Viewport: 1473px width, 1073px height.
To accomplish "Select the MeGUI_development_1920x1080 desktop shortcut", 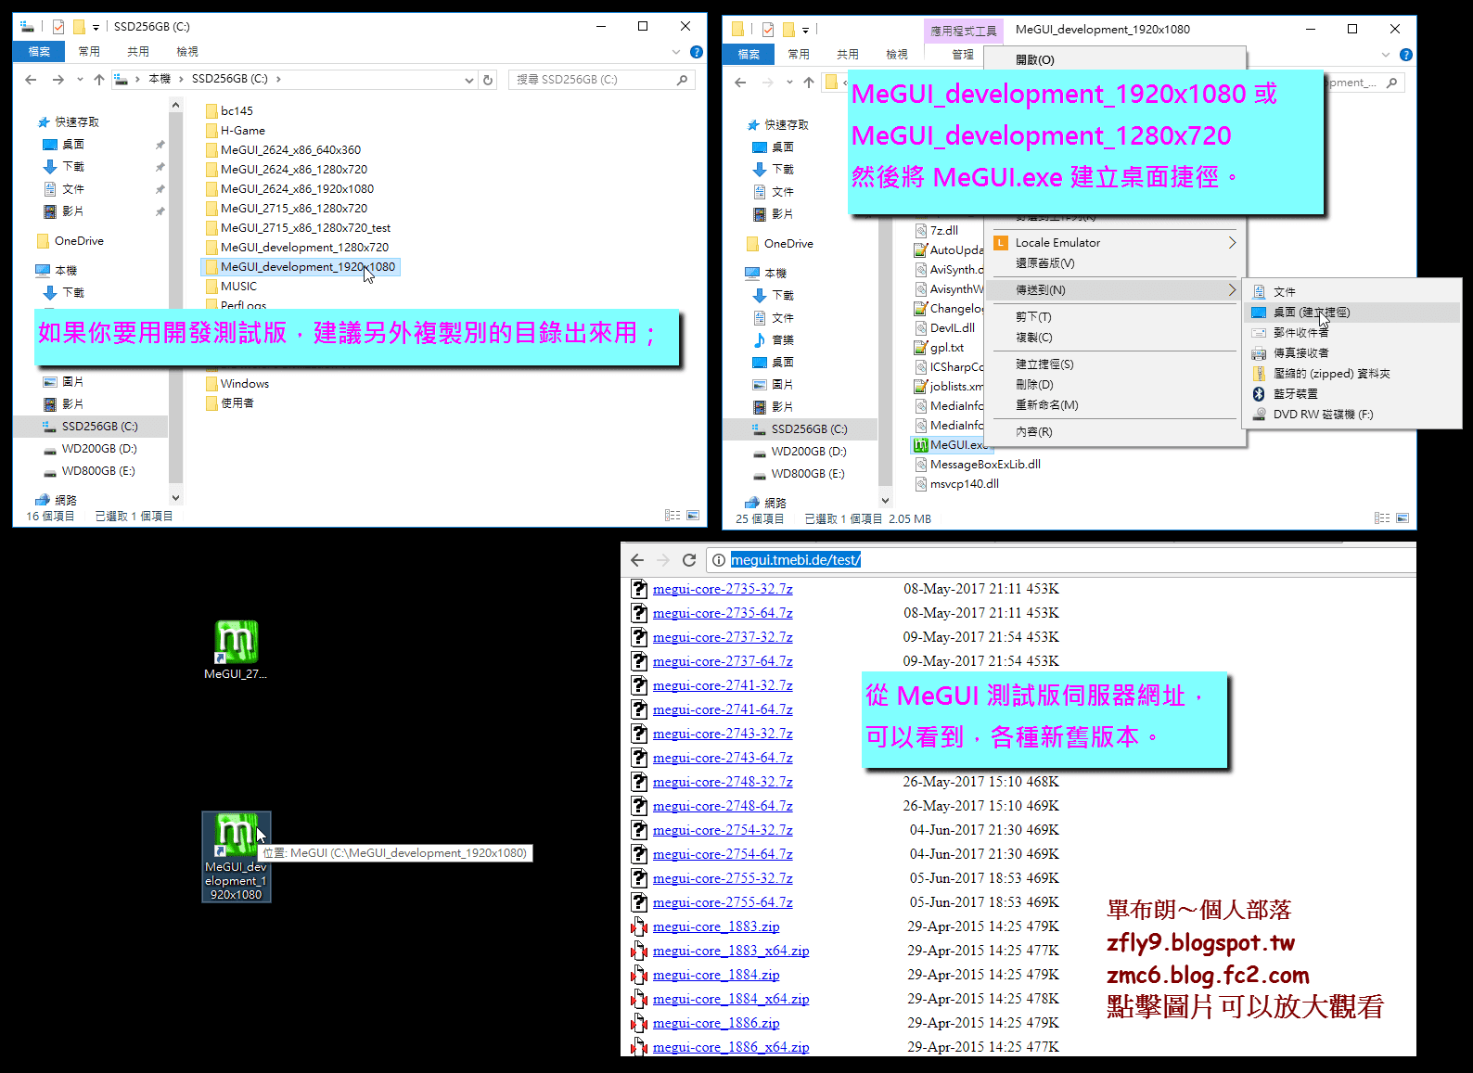I will [237, 857].
